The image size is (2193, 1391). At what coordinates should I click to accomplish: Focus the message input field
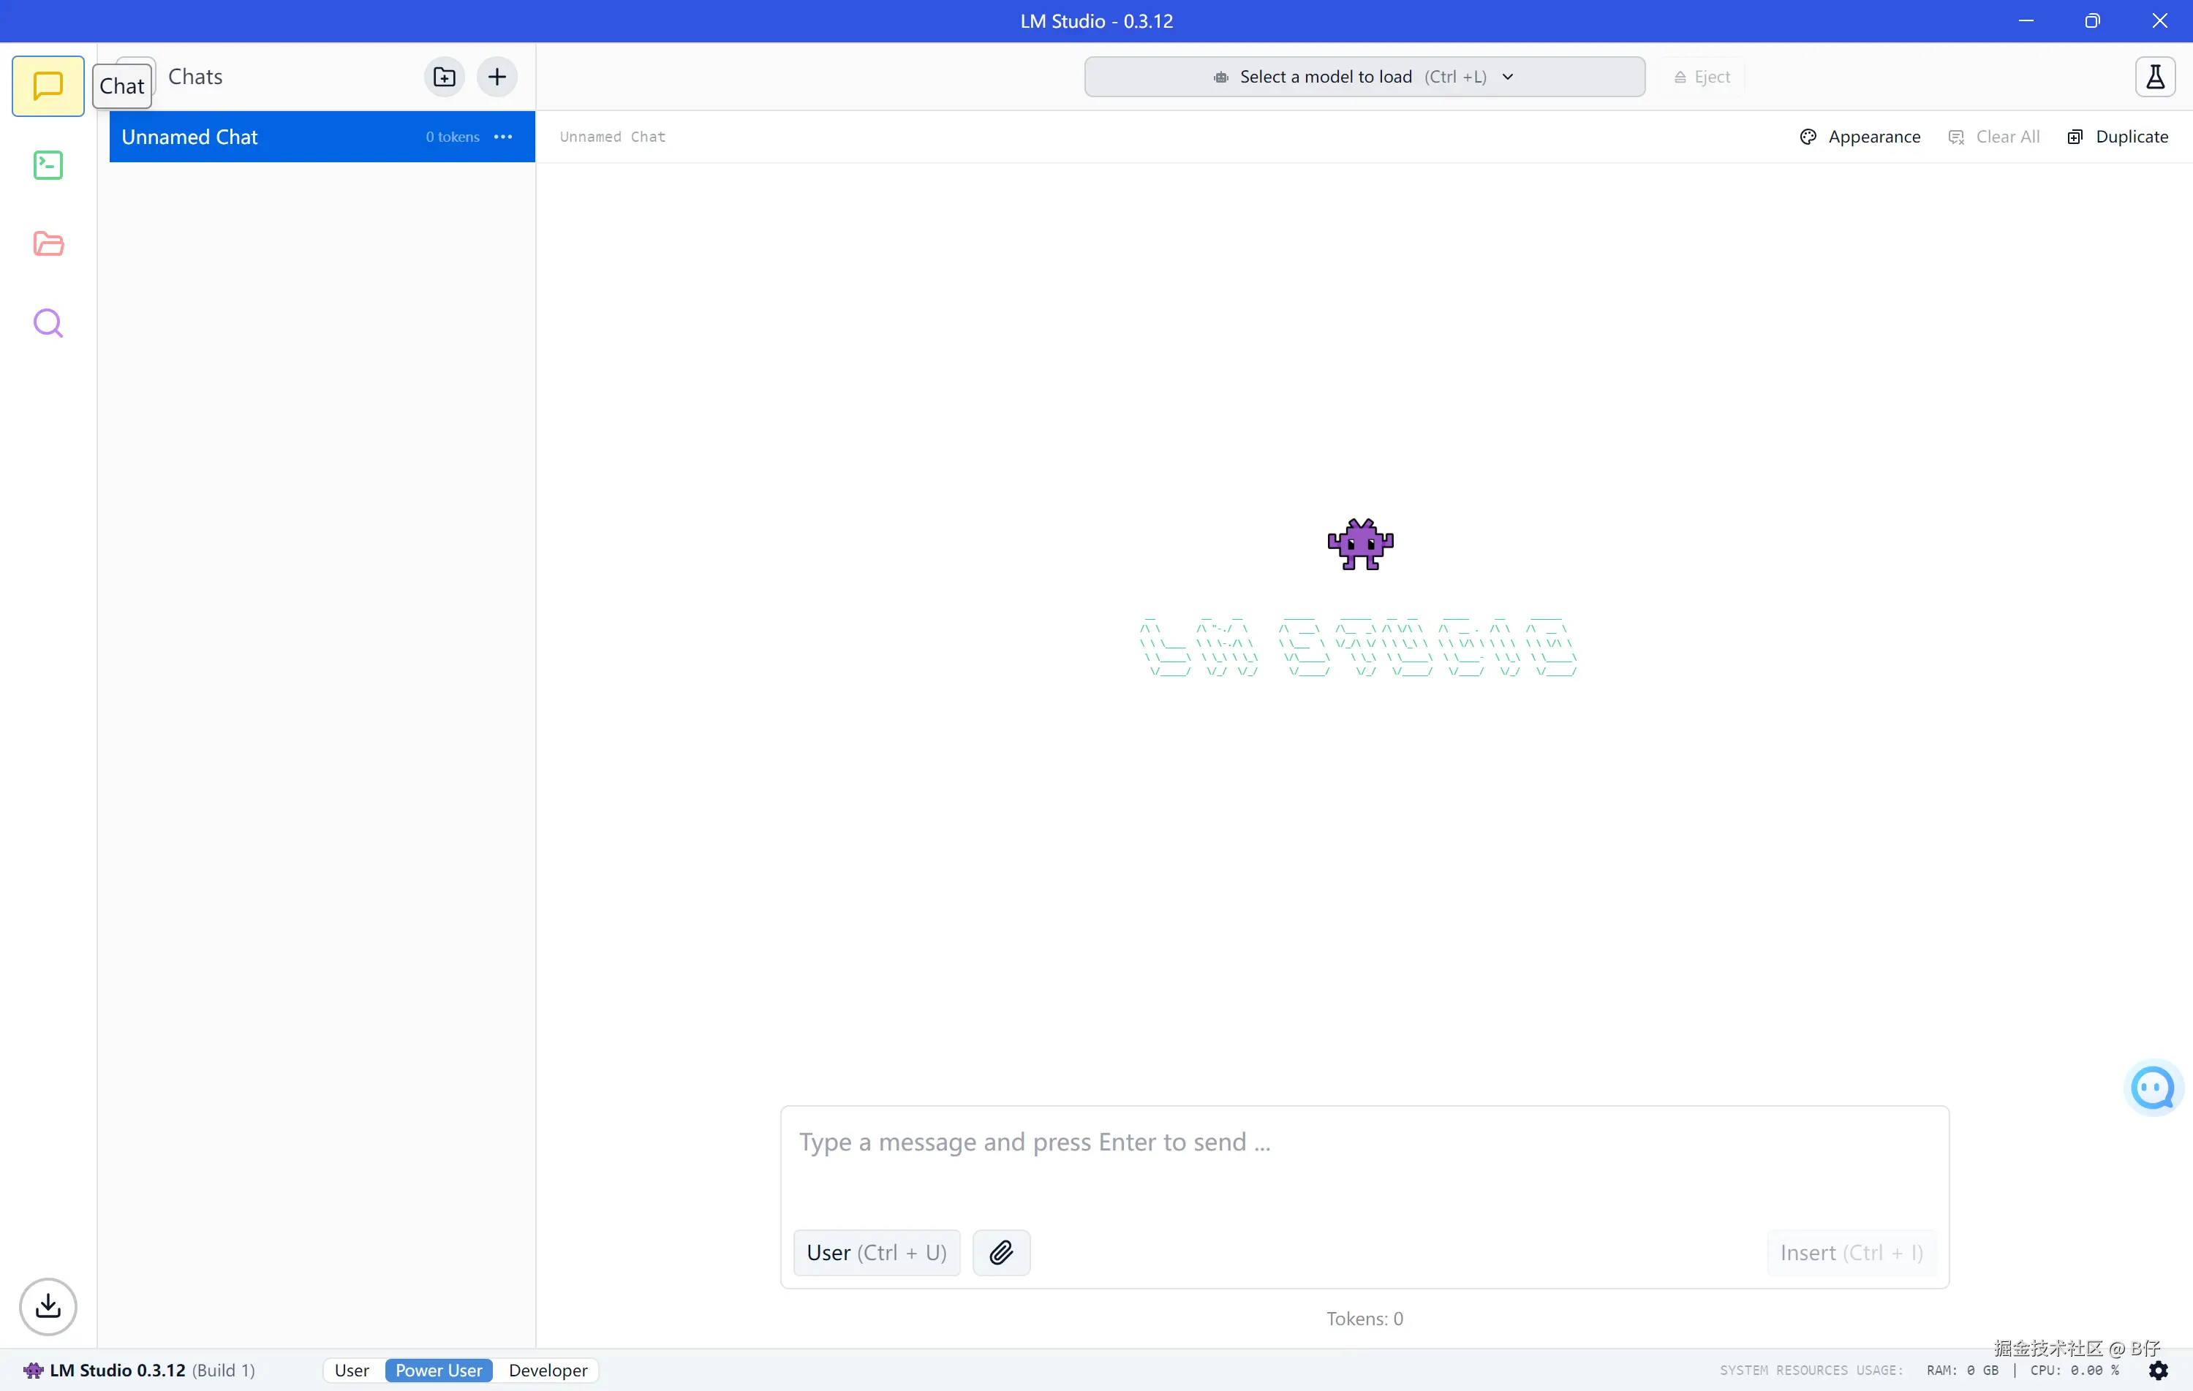1363,1156
